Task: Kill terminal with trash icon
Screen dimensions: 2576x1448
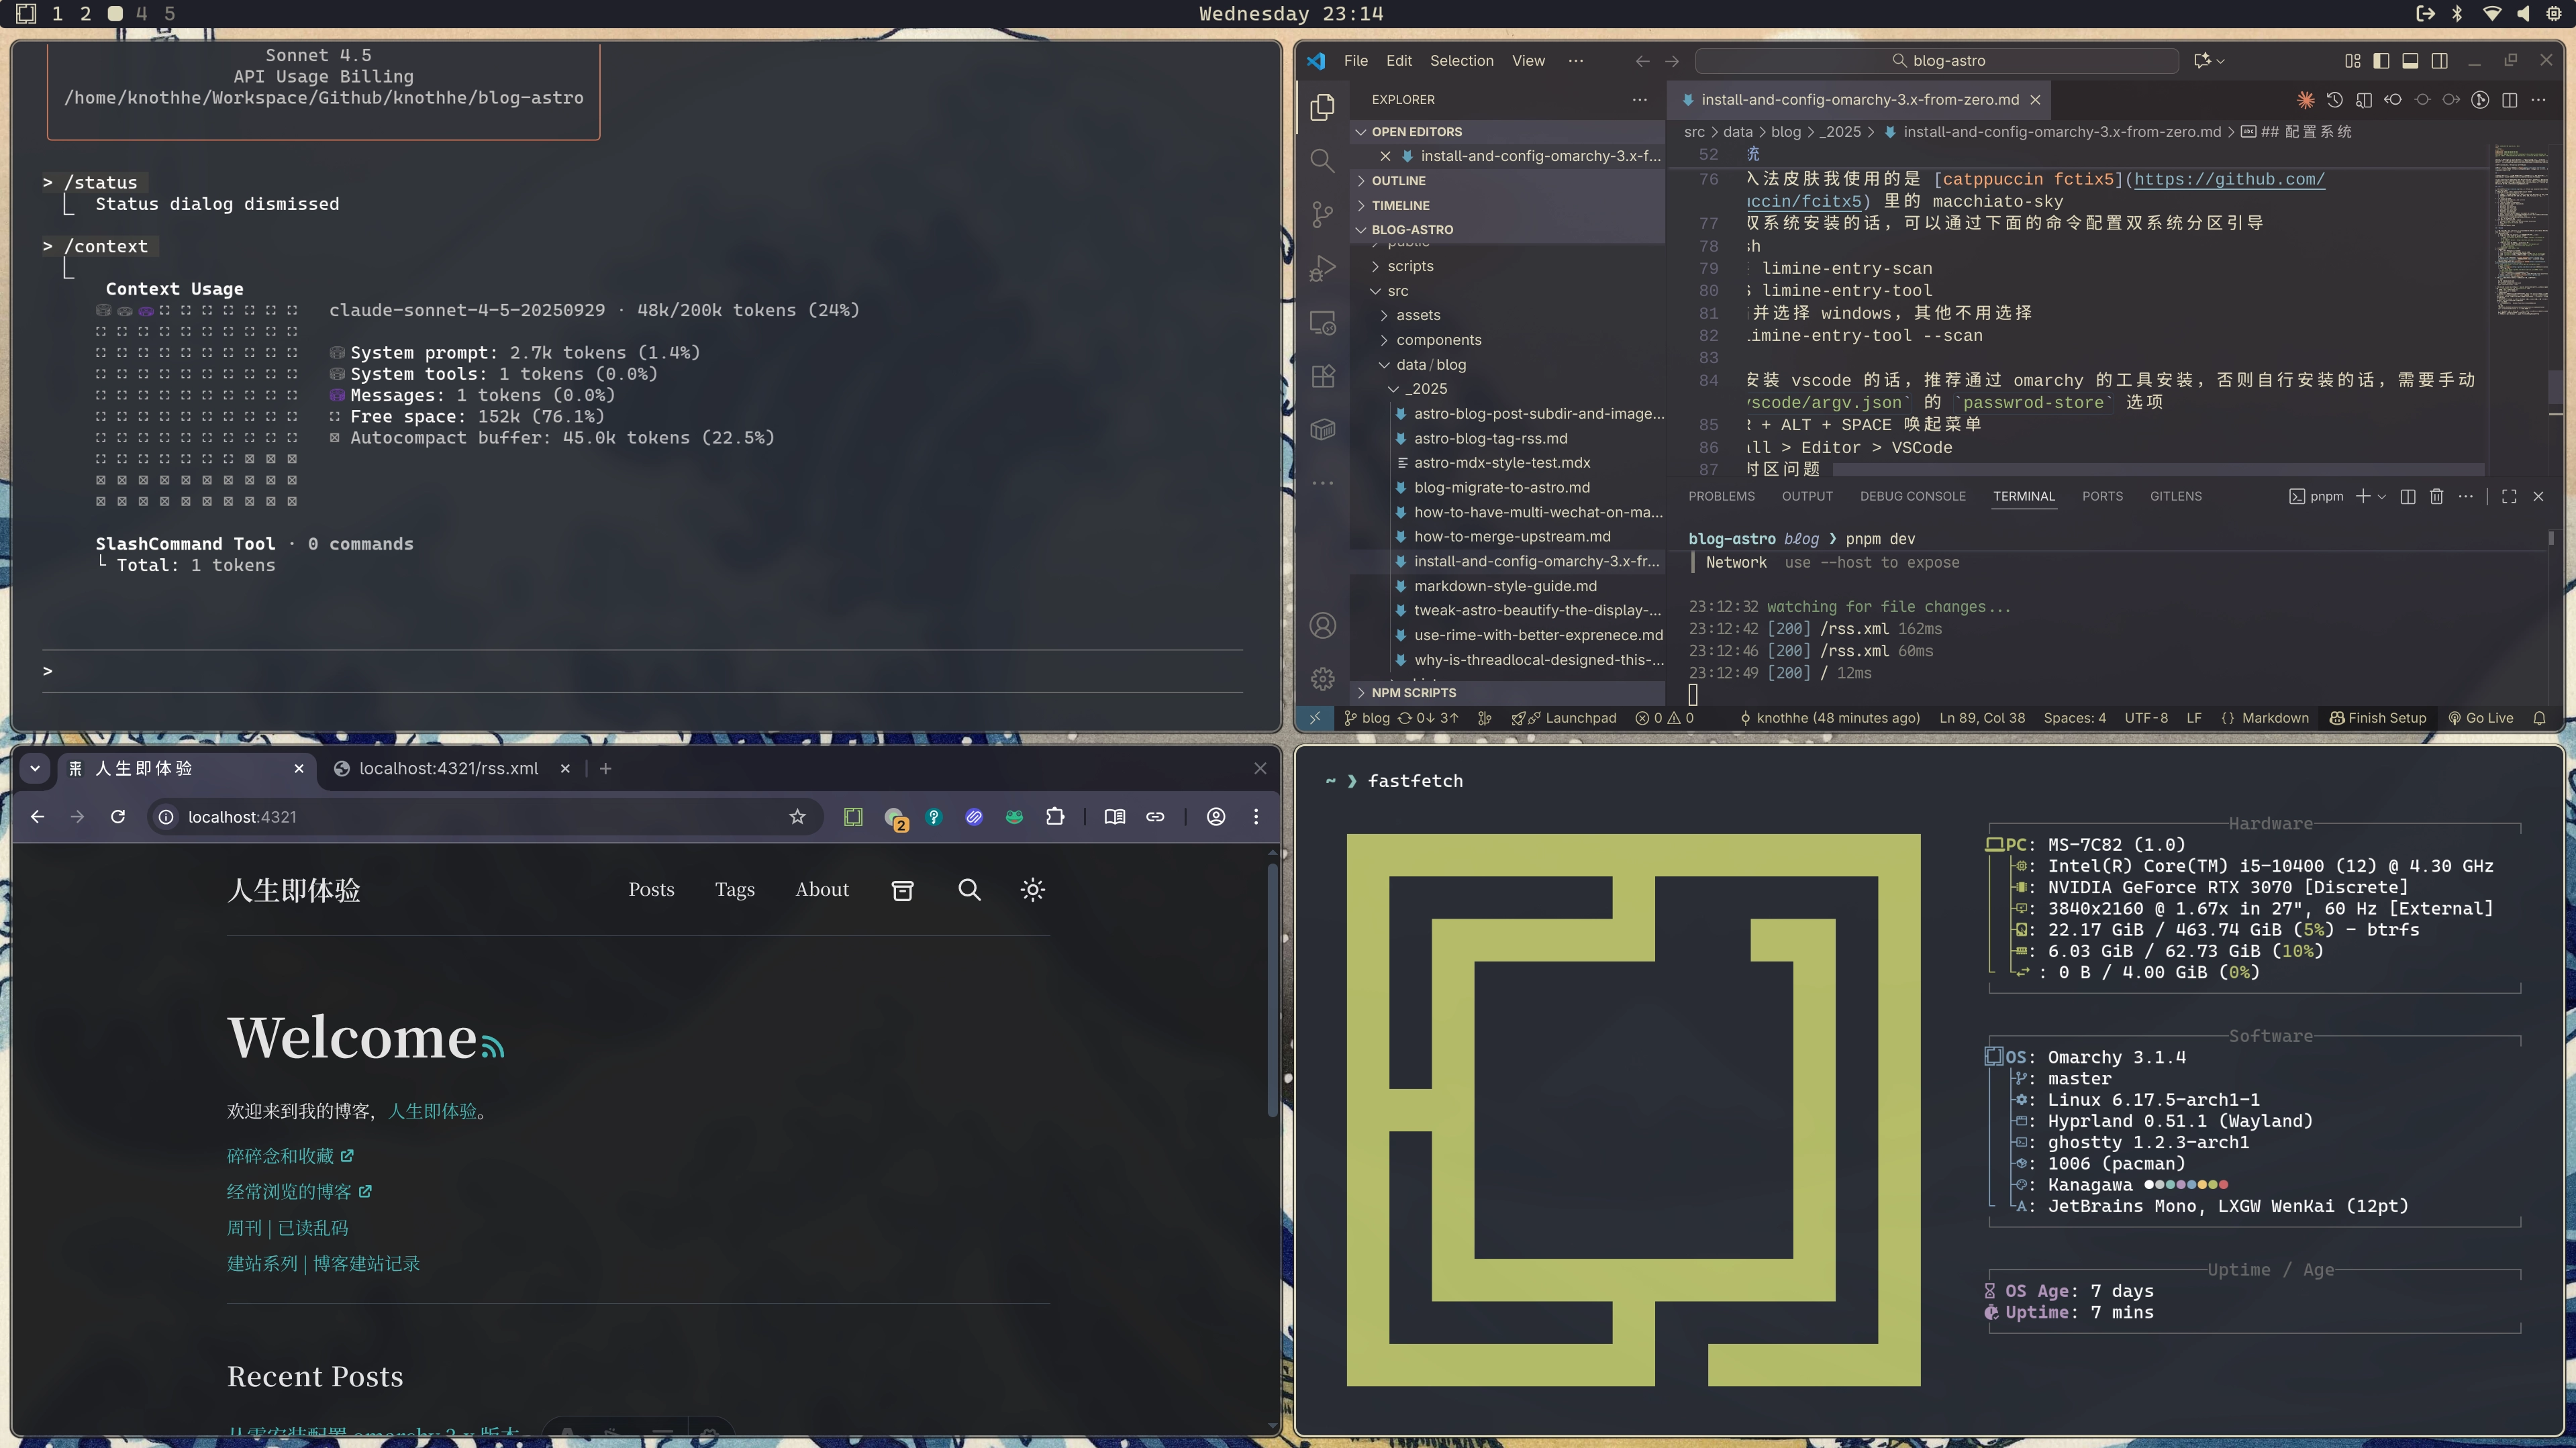Action: pos(2436,496)
